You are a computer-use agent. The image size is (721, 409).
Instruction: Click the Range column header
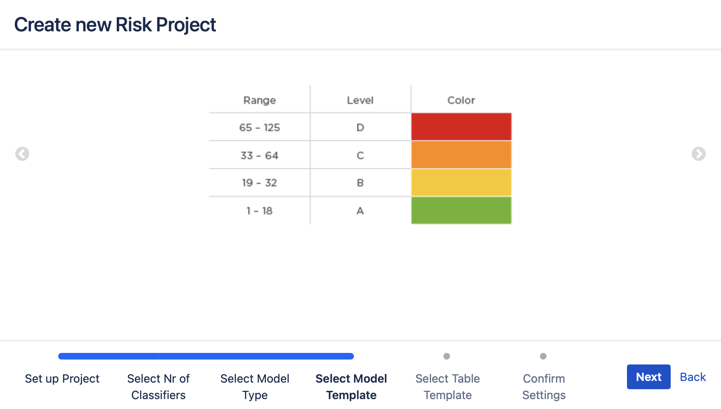coord(259,100)
